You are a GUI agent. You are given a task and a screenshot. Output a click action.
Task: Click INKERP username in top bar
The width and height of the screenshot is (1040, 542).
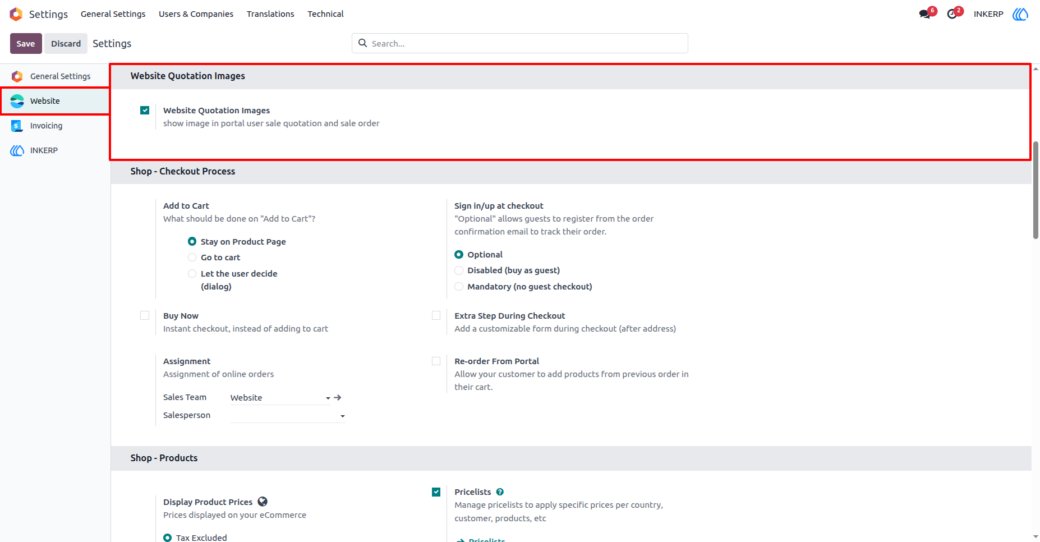click(x=988, y=14)
